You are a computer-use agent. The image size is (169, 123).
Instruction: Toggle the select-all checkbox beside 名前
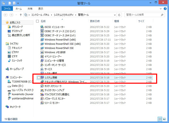click(38, 21)
